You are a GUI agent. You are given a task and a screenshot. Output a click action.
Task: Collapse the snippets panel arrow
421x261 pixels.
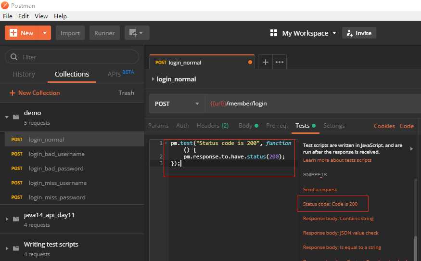tap(411, 149)
